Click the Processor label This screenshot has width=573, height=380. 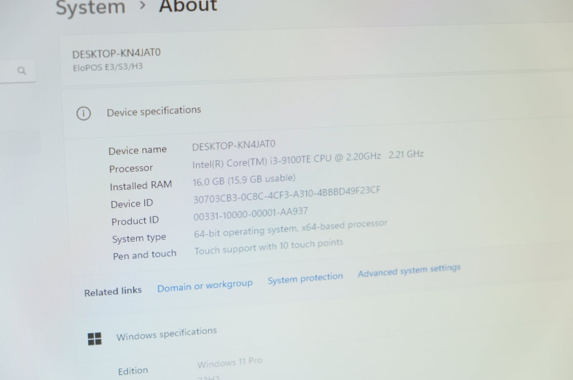131,168
